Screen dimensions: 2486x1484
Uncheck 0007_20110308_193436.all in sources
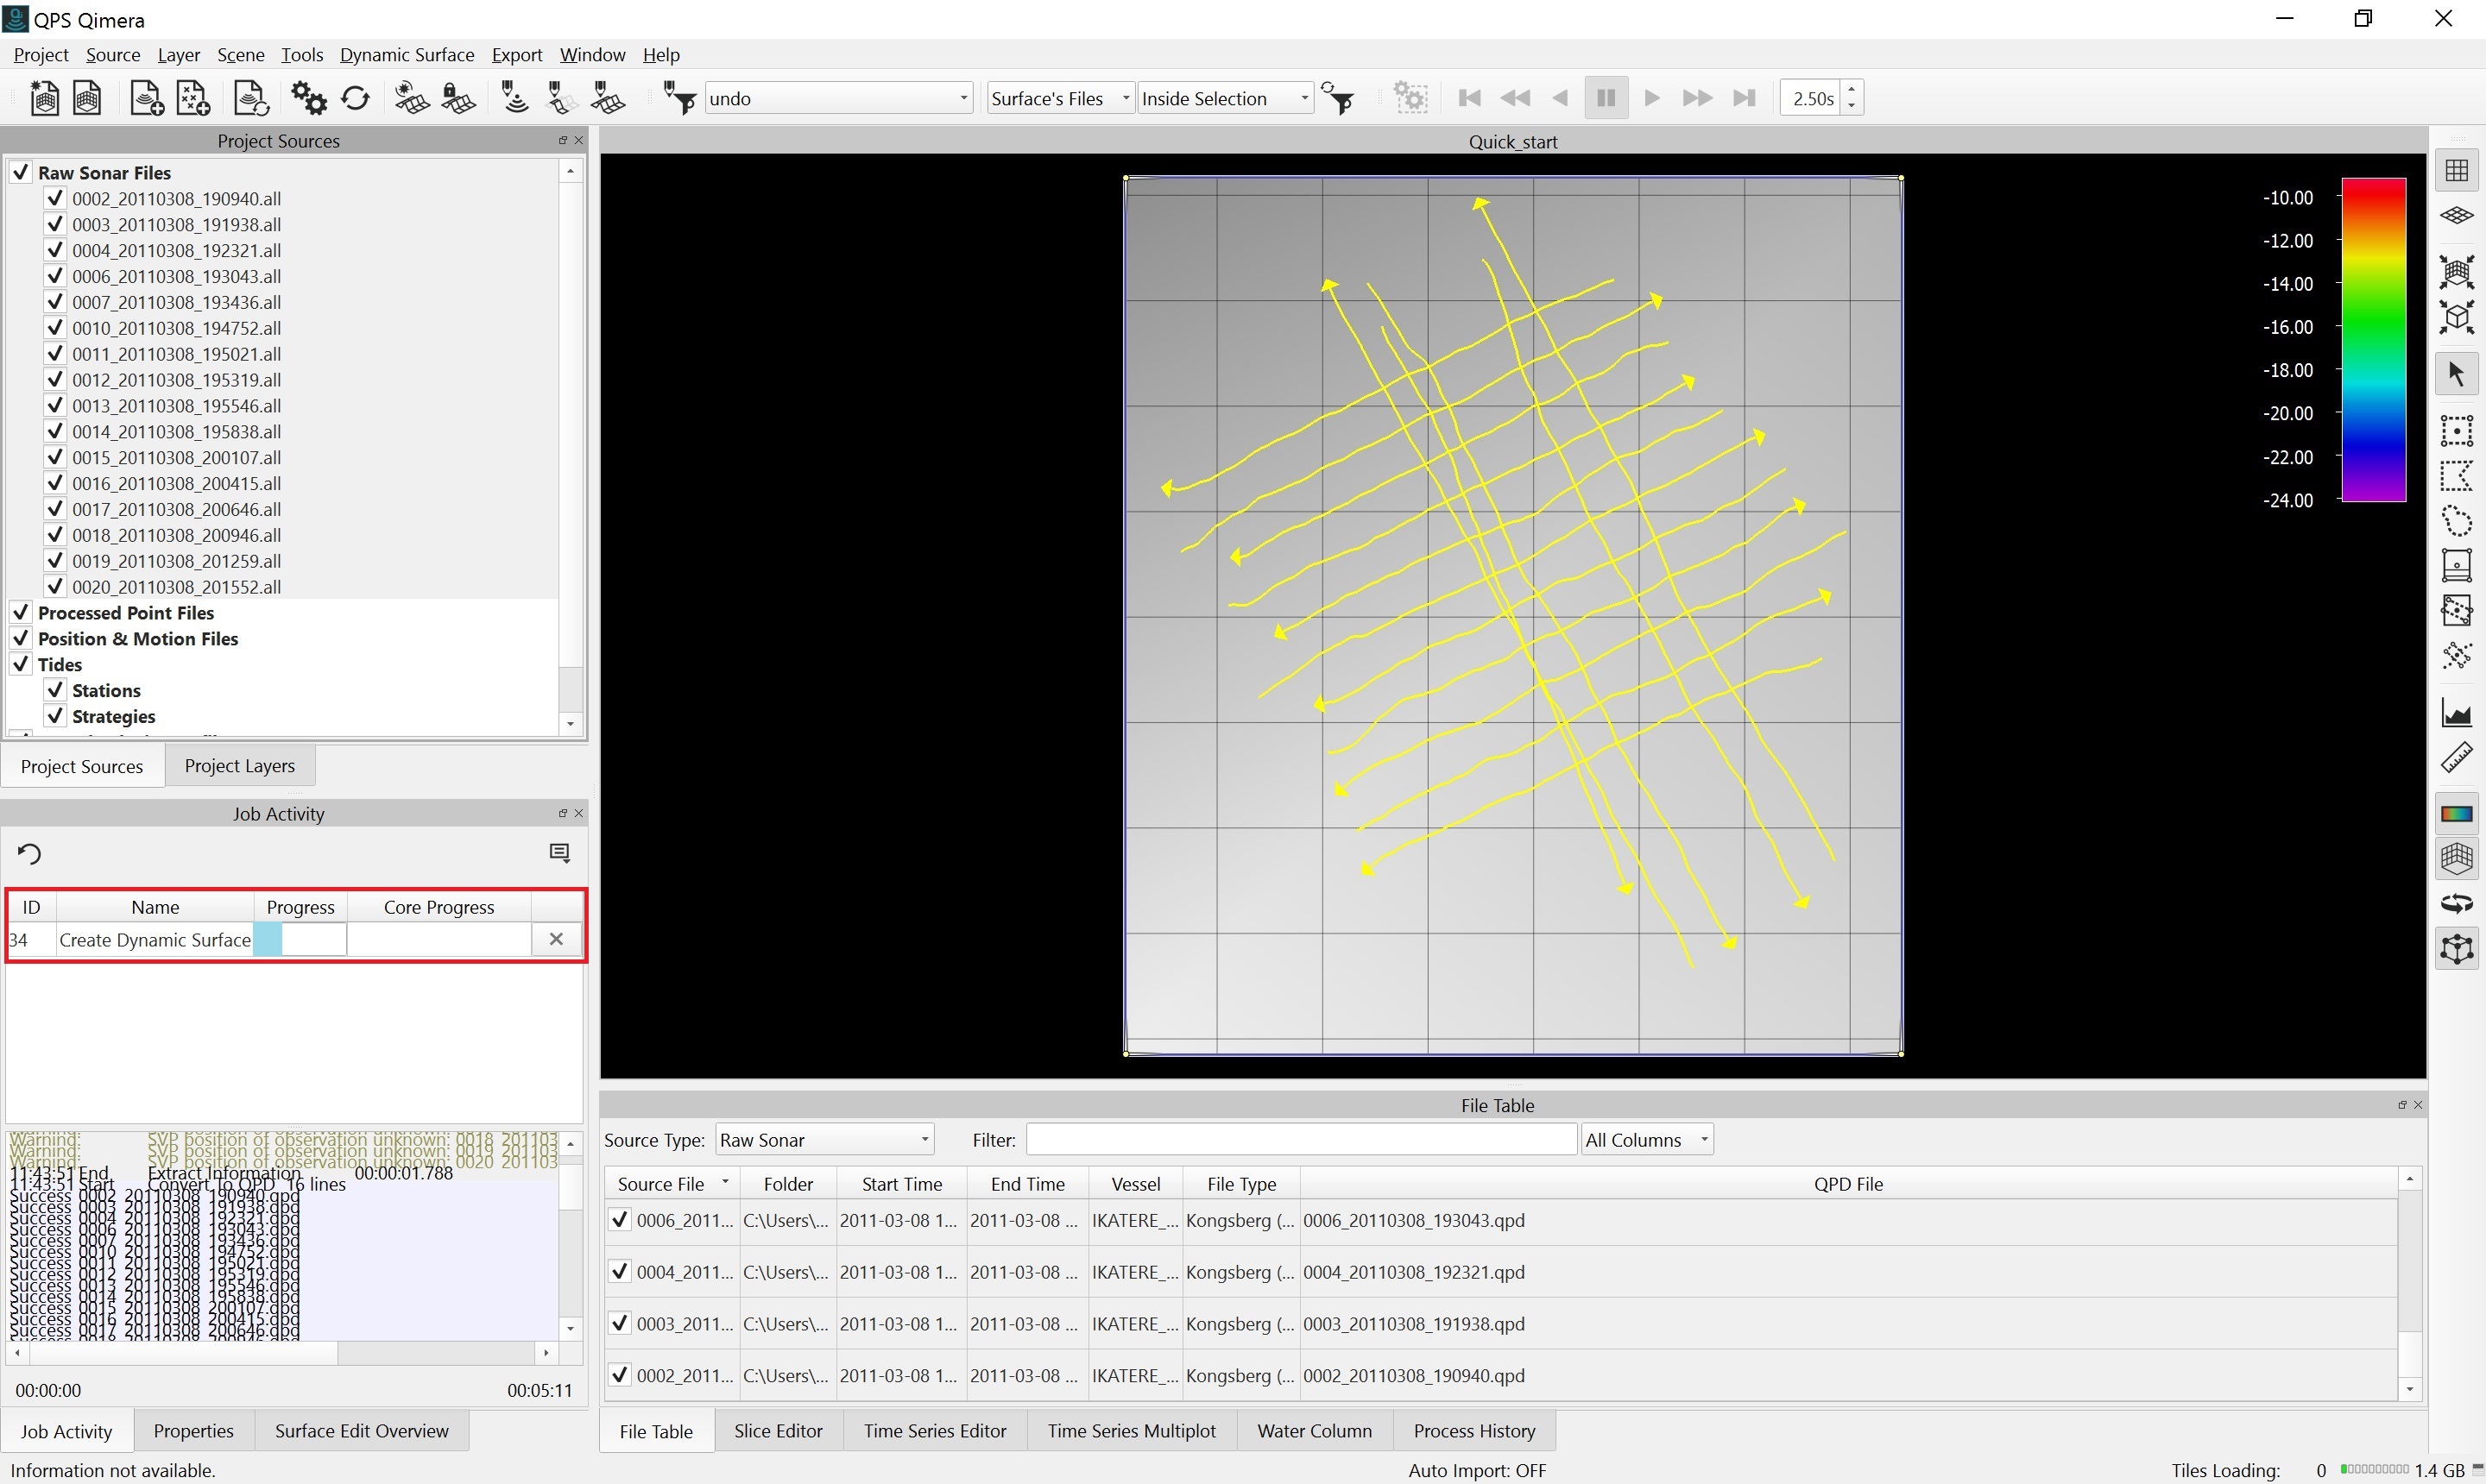pyautogui.click(x=55, y=302)
